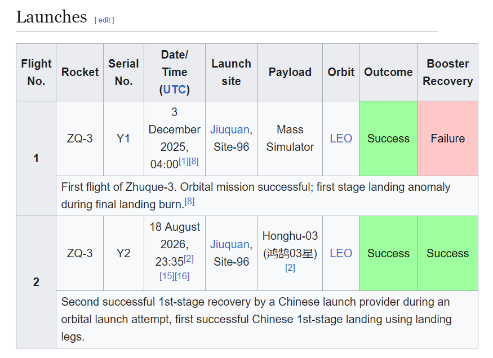
Task: Open citation [2] next to 23:35
Action: tap(189, 259)
